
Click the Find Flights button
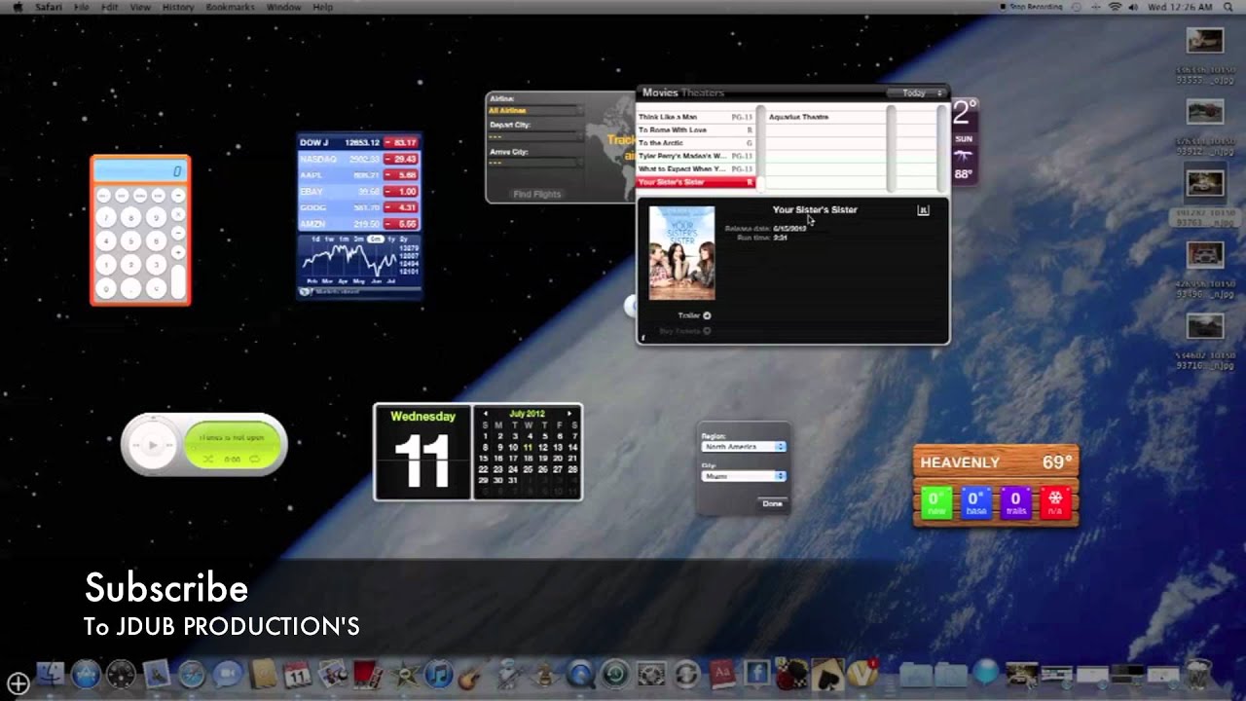537,194
